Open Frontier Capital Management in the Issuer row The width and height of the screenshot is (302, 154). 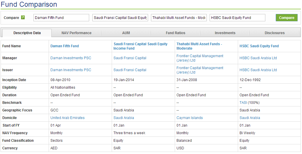coord(200,70)
